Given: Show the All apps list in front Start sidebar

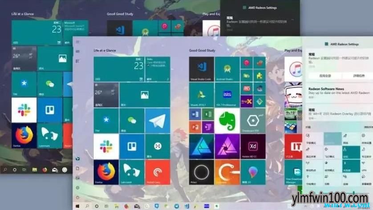Looking at the screenshot, I should [77, 61].
